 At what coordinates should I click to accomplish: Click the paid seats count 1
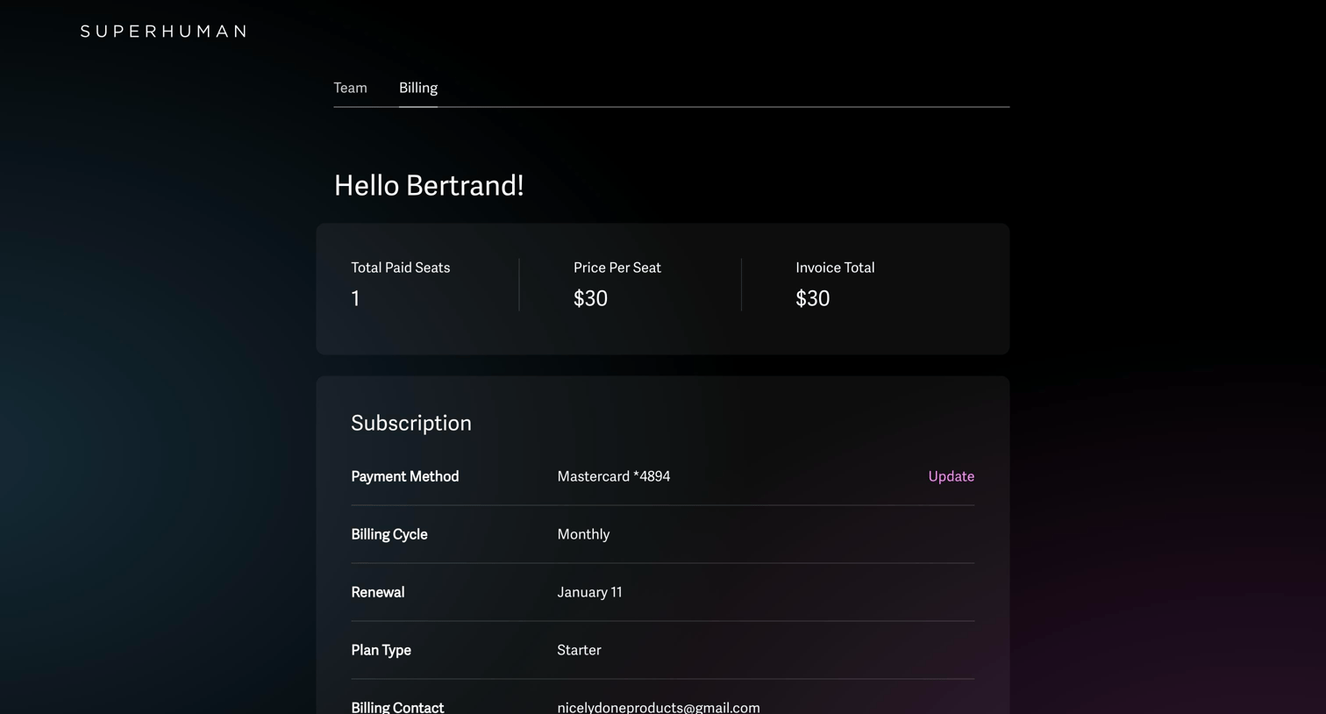pyautogui.click(x=355, y=298)
